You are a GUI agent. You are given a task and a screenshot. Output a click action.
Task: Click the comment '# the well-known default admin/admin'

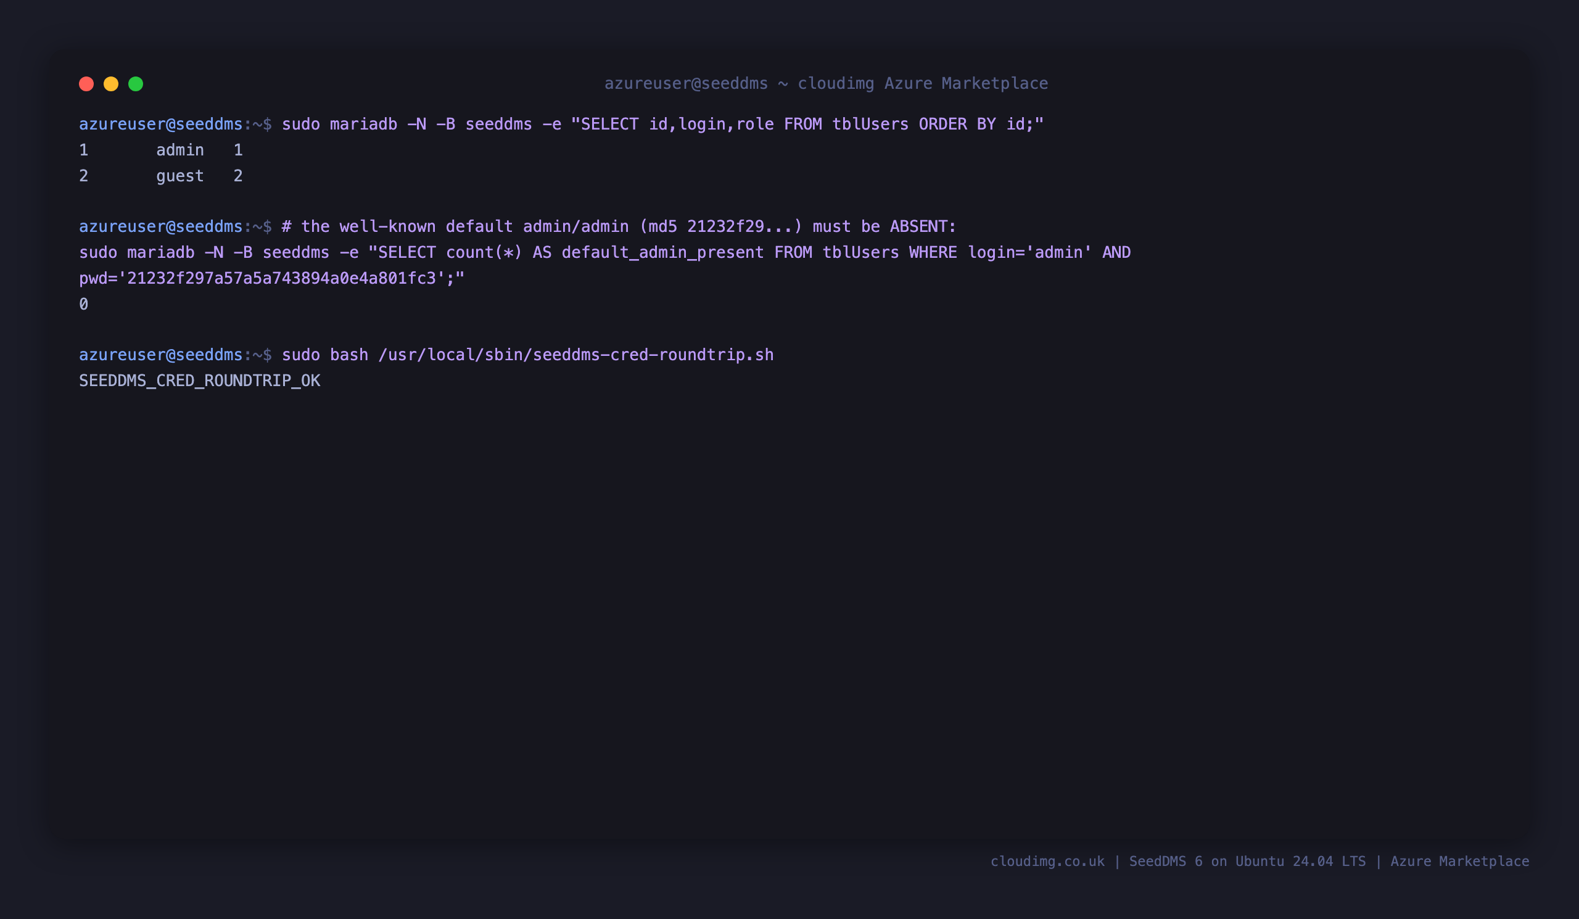pos(456,226)
